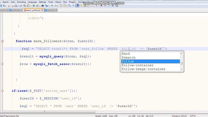Viewport: 208px width, 117px height.
Task: Click the Save All toolbar icon
Action: [4, 6]
